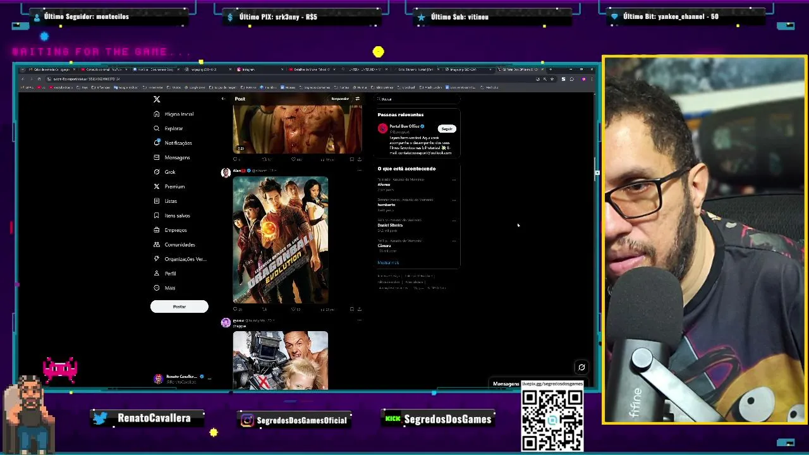This screenshot has height=455, width=809.
Task: Click the Notificações menu label
Action: tap(178, 143)
